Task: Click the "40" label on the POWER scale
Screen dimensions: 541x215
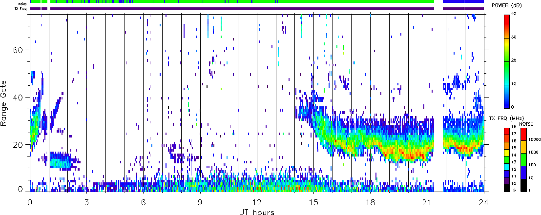Action: [515, 14]
